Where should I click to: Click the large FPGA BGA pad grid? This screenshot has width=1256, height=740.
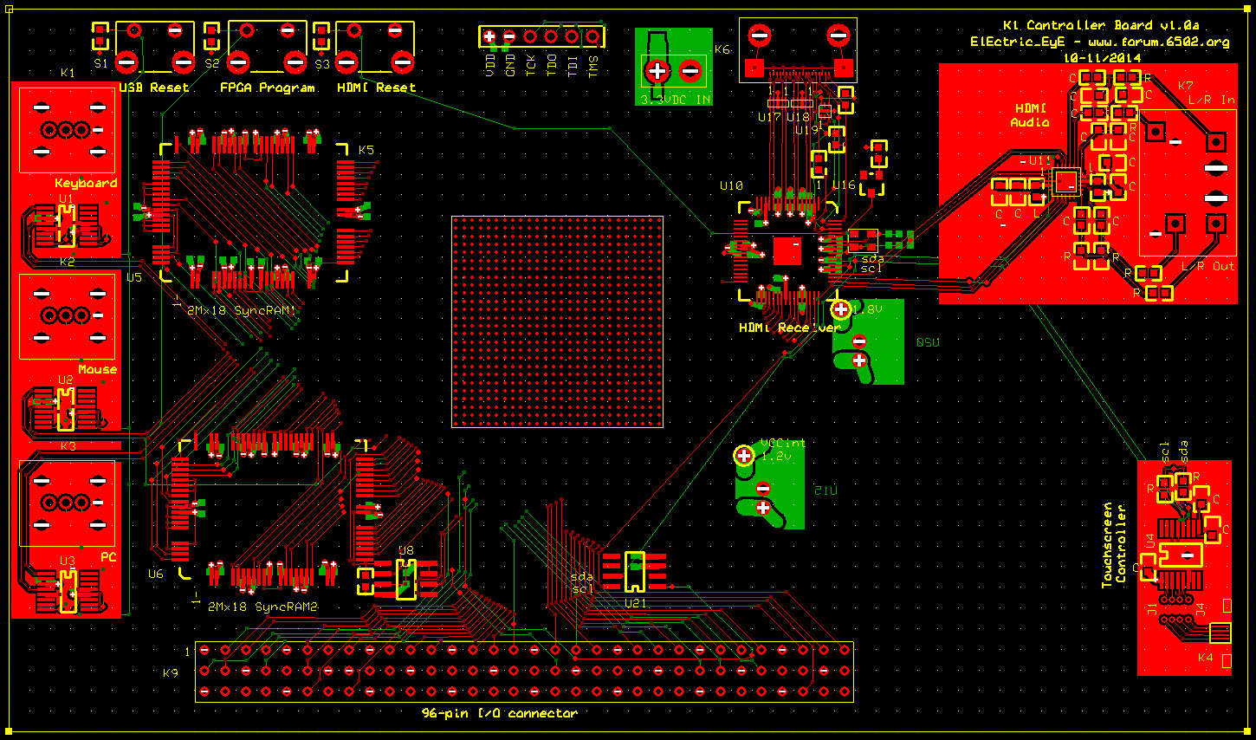point(557,321)
